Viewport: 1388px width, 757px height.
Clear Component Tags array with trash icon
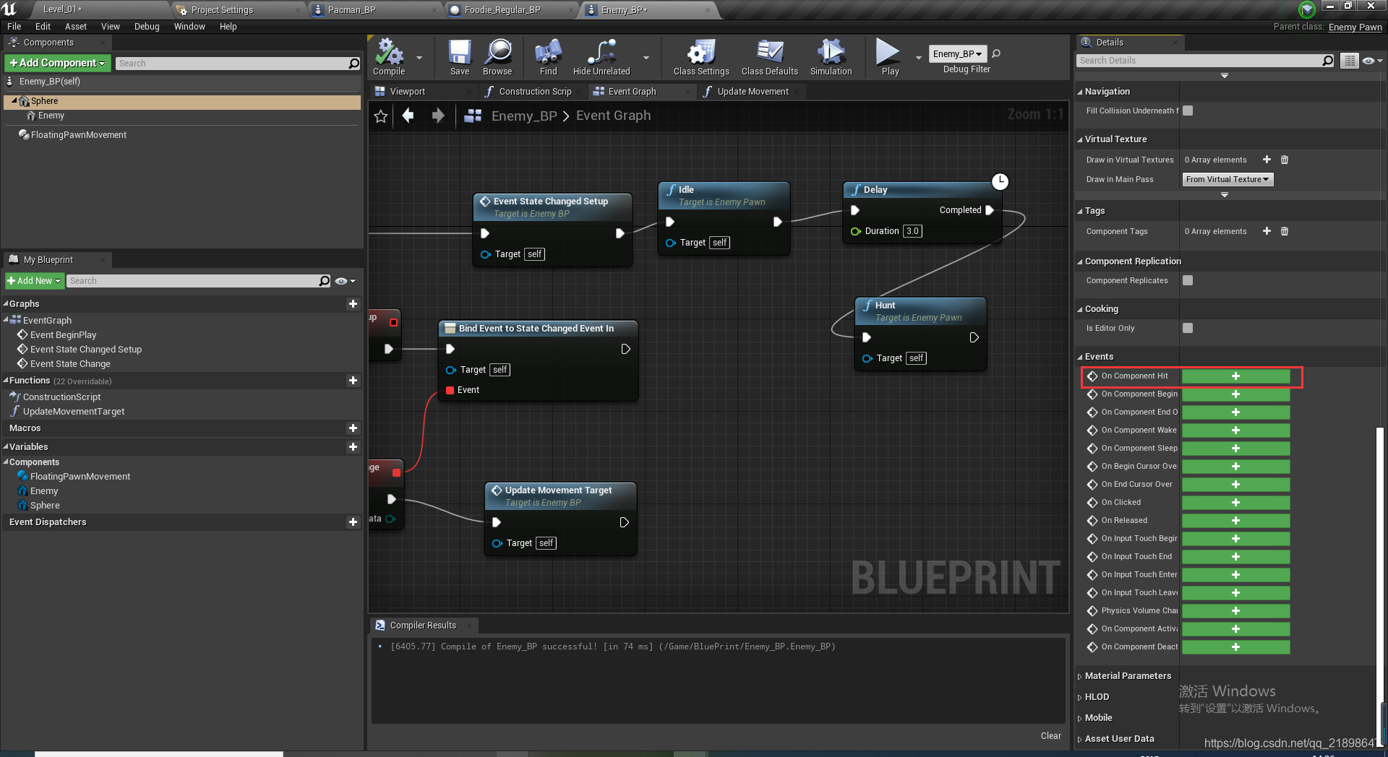click(x=1285, y=231)
